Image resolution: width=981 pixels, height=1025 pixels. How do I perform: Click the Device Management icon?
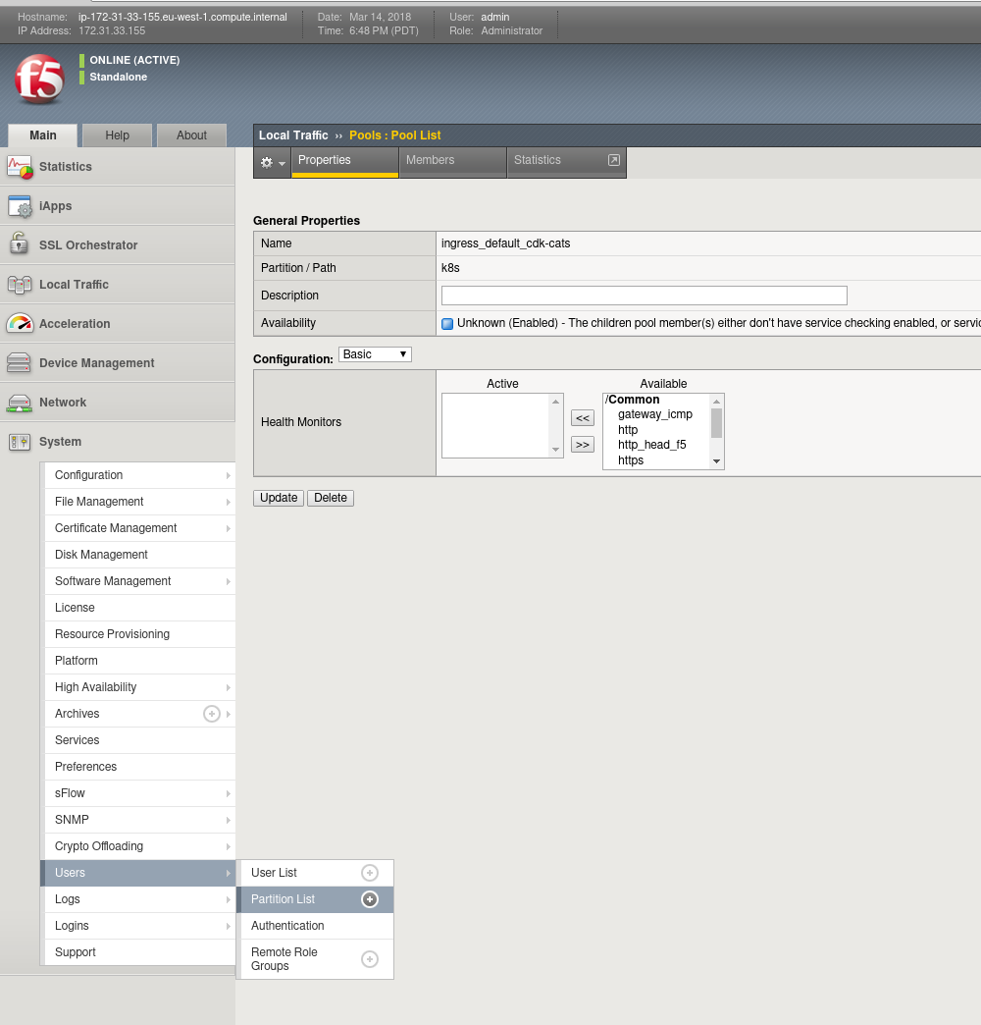tap(19, 363)
